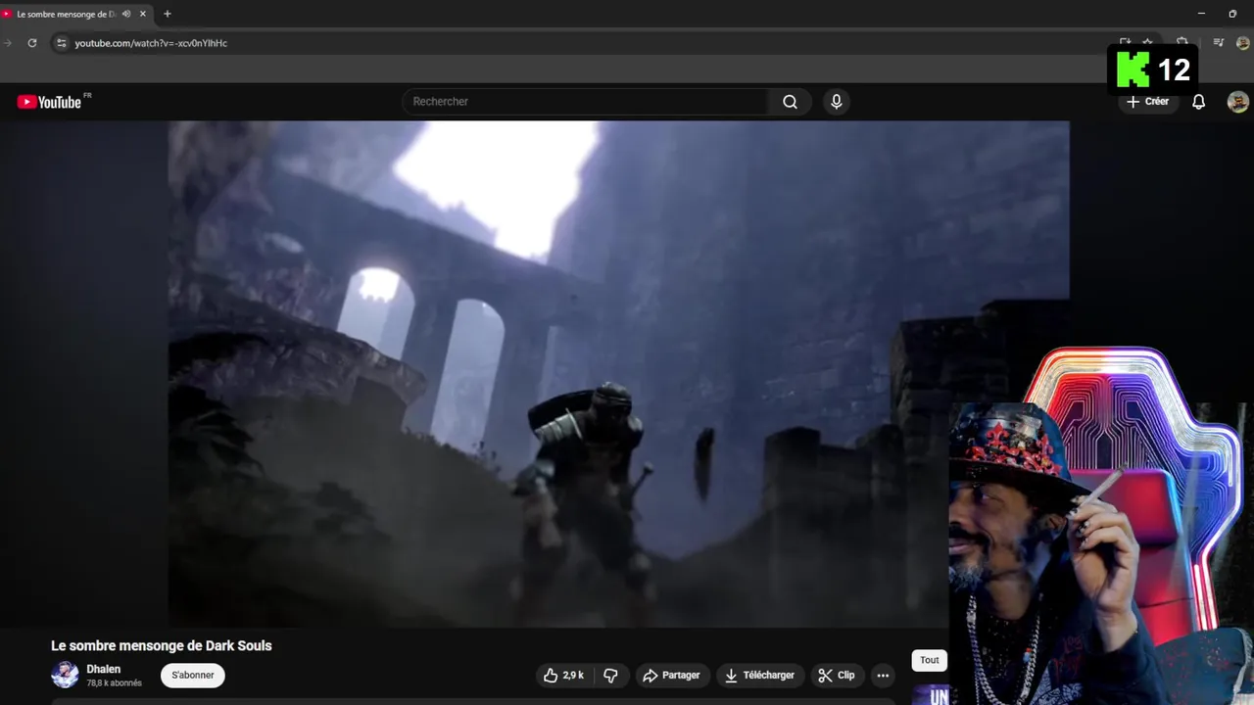Reload the page in Chrome
Image resolution: width=1254 pixels, height=705 pixels.
pyautogui.click(x=32, y=43)
